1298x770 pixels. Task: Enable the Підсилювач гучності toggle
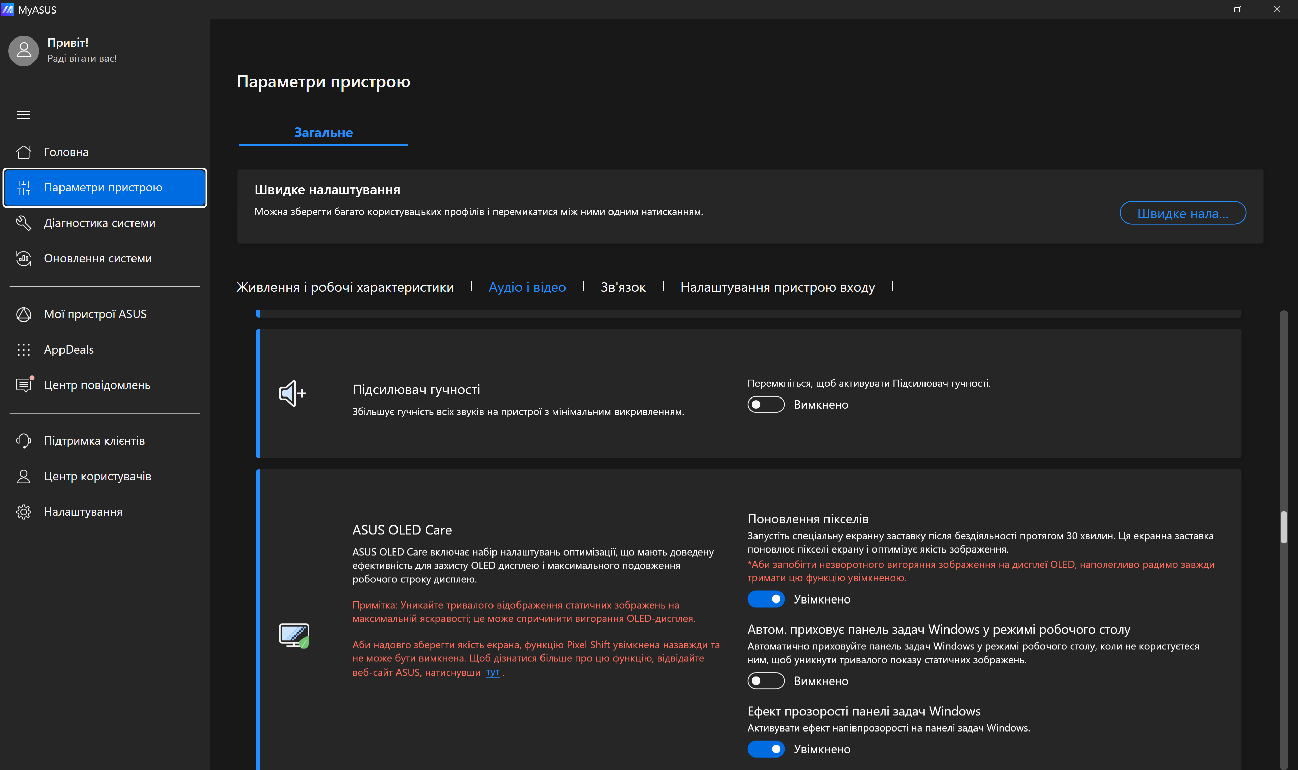(x=765, y=405)
